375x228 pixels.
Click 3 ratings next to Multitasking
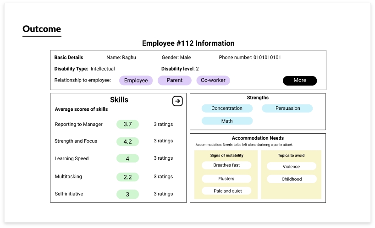click(x=163, y=177)
